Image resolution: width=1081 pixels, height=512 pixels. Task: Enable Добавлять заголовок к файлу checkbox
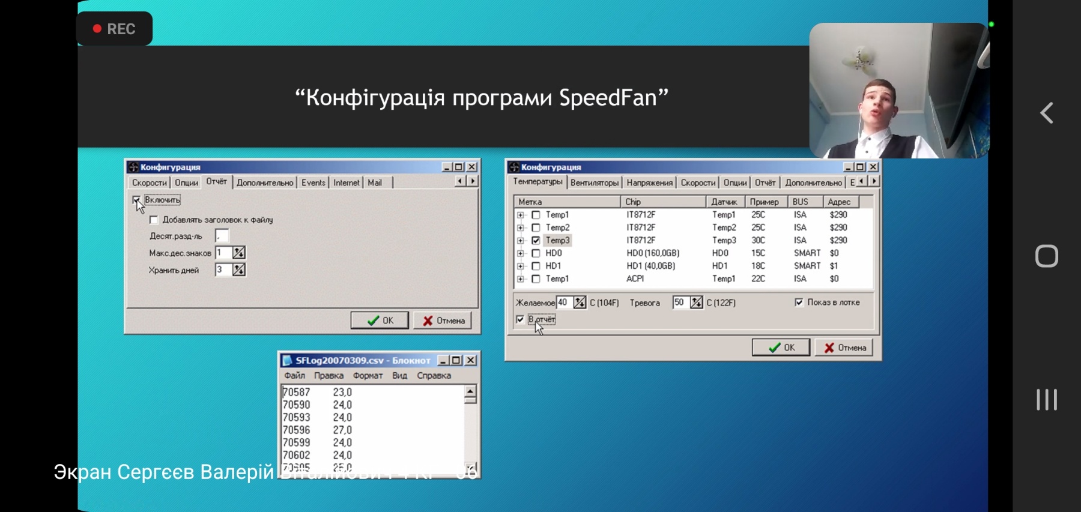154,220
